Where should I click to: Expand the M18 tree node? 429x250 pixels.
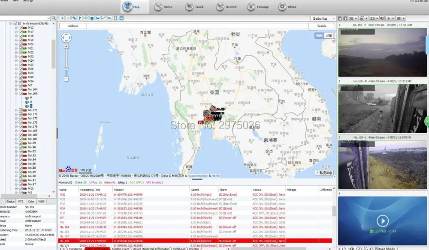[16, 36]
